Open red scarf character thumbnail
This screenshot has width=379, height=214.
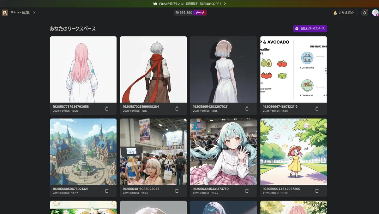coord(153,69)
